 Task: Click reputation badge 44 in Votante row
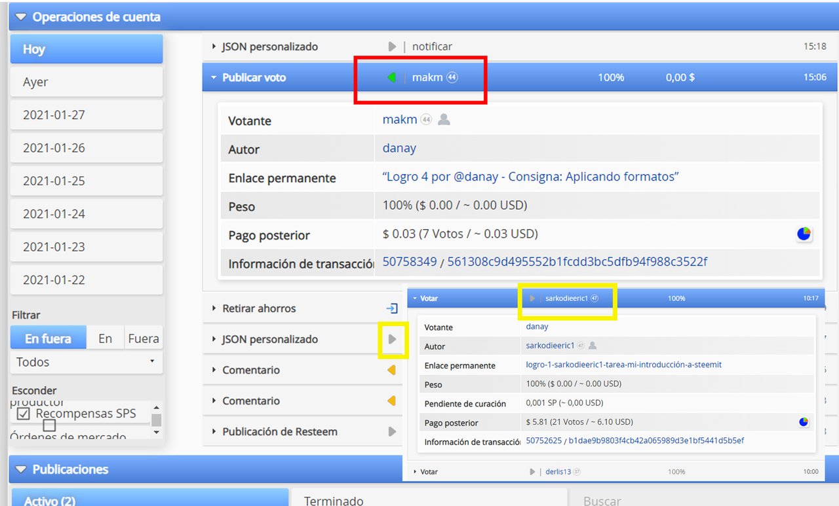[x=426, y=120]
